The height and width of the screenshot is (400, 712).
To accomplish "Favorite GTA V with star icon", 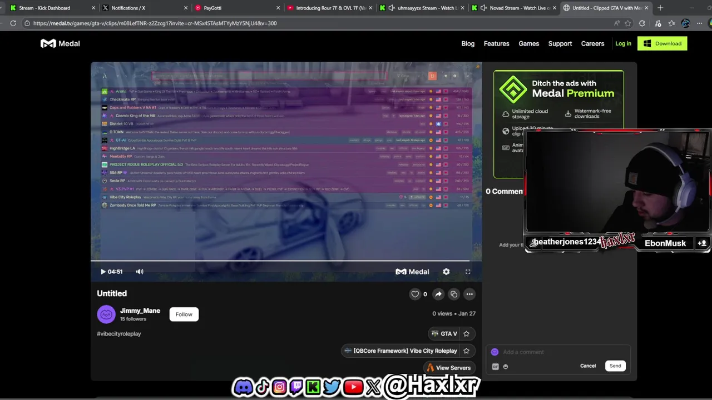I will click(x=466, y=334).
